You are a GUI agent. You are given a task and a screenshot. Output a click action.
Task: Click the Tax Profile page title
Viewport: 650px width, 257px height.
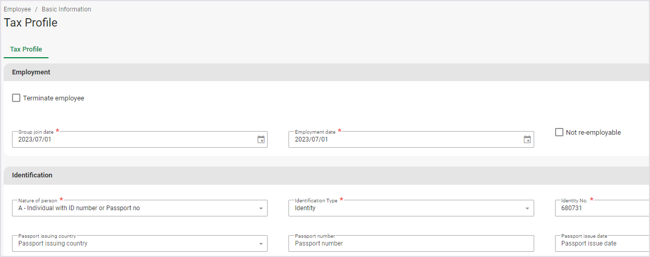click(x=31, y=23)
